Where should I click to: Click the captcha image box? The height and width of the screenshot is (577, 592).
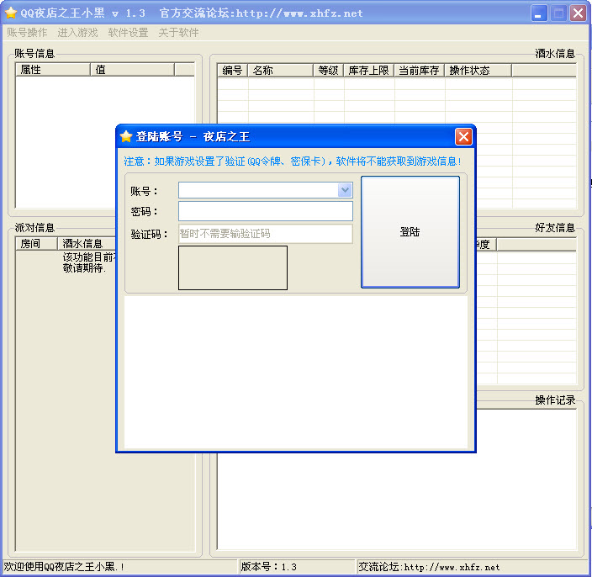point(233,267)
